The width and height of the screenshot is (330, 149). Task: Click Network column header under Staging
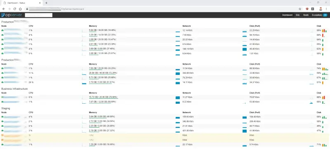click(186, 112)
